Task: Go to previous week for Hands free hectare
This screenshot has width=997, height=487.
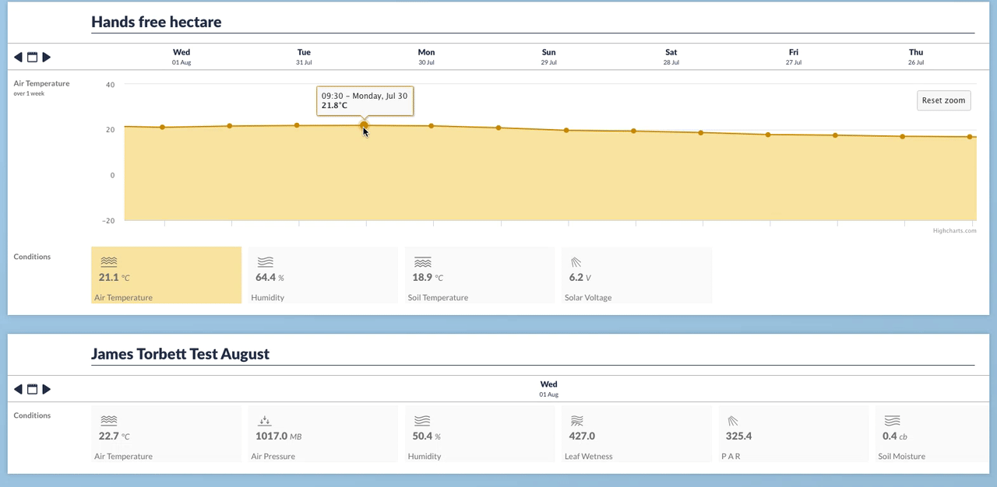Action: (18, 57)
